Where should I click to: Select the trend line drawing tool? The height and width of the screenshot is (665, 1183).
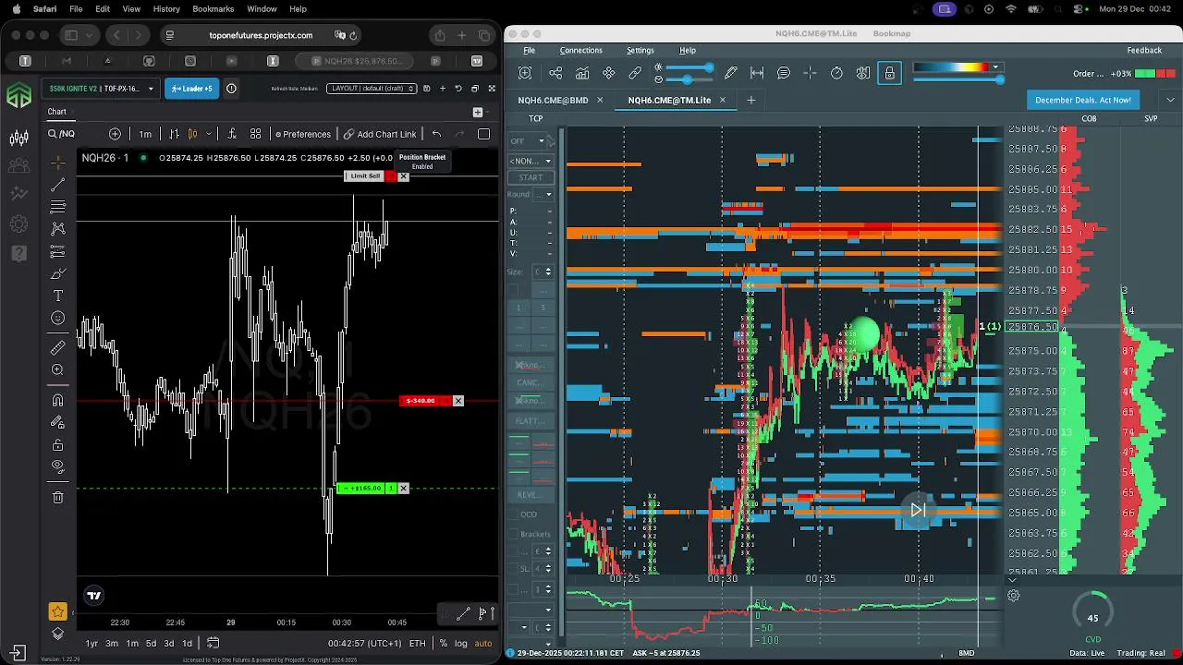click(57, 185)
